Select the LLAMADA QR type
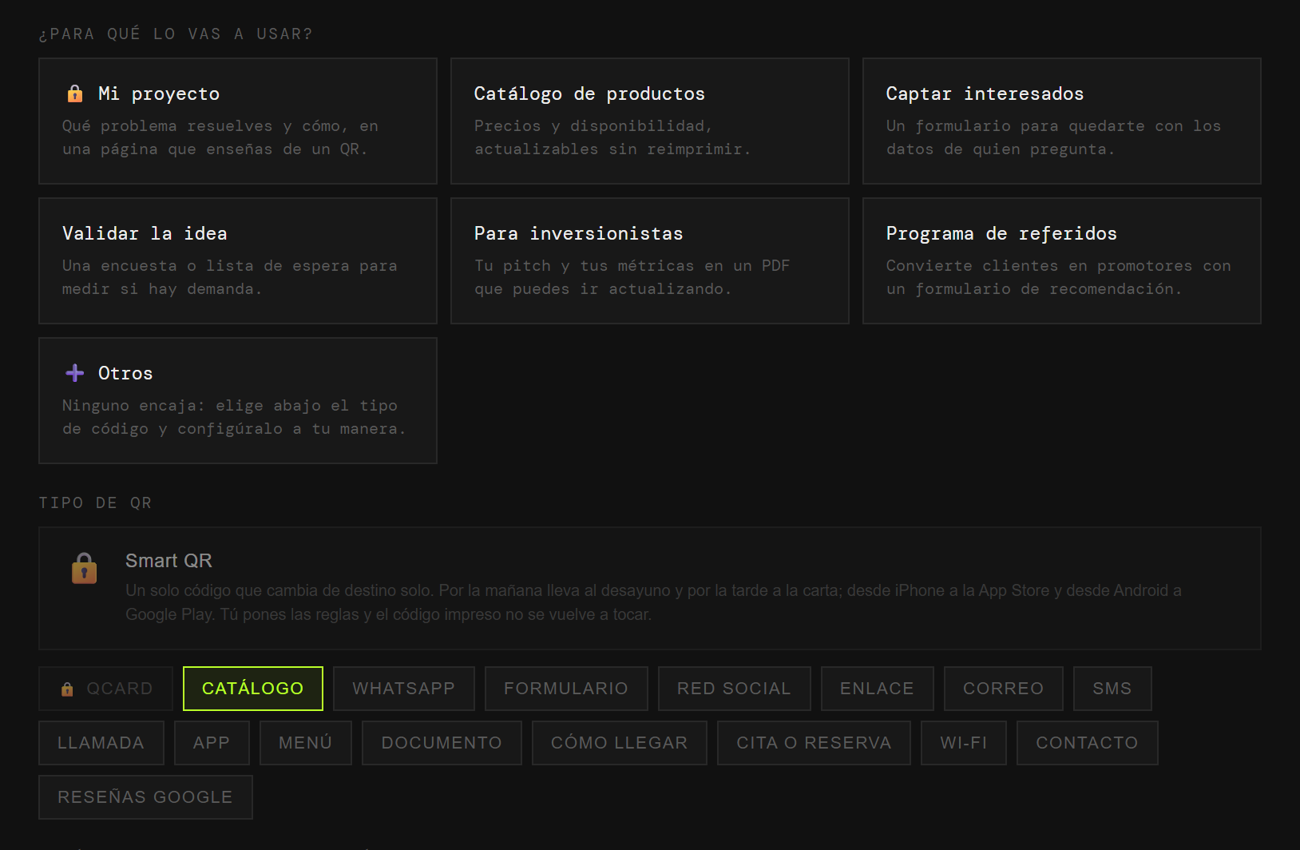 point(101,743)
